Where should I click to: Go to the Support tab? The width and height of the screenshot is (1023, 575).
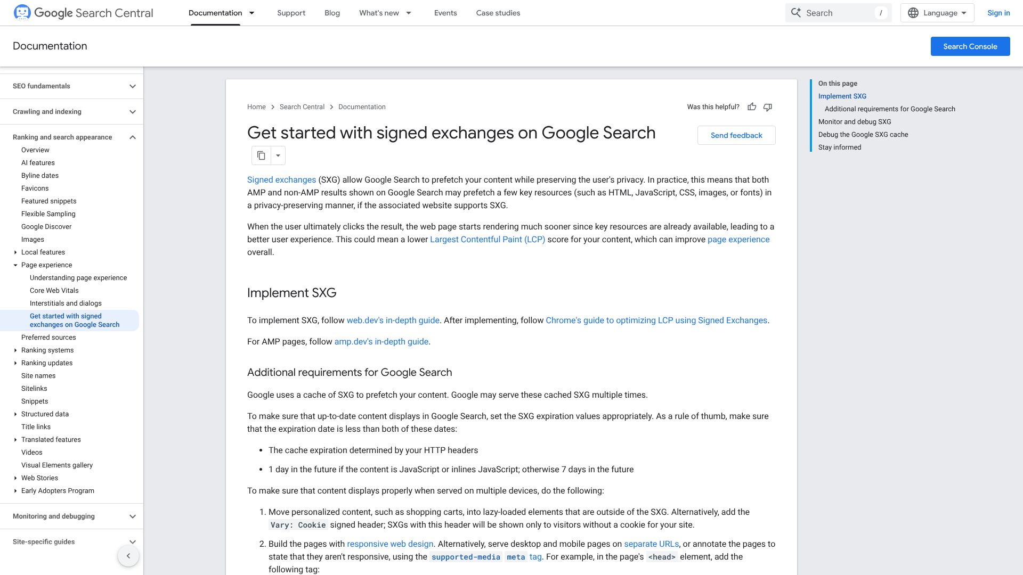291,13
